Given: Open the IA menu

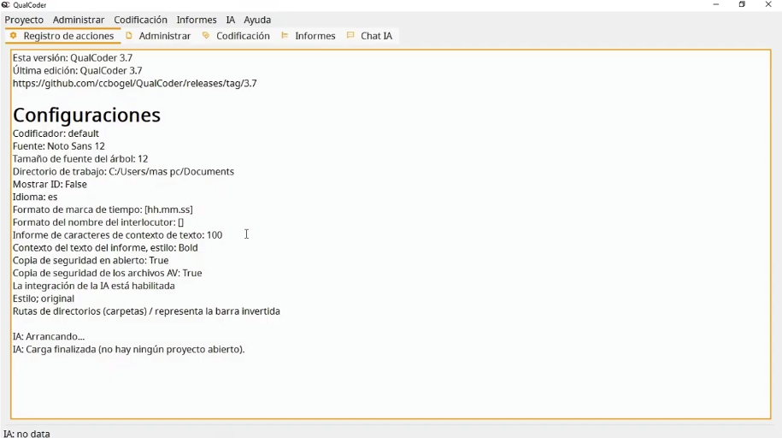Looking at the screenshot, I should (231, 20).
